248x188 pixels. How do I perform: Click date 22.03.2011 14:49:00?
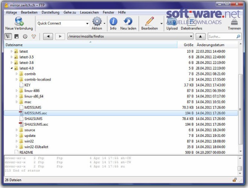[x=210, y=51]
